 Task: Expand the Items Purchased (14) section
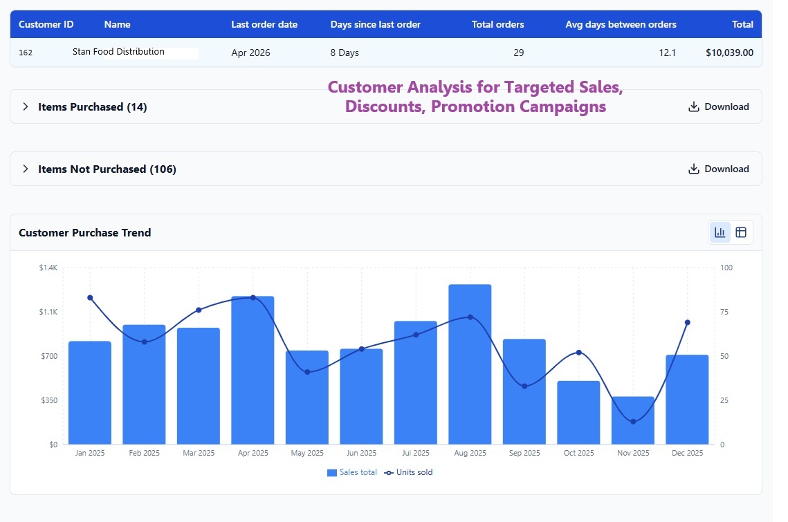click(x=25, y=106)
